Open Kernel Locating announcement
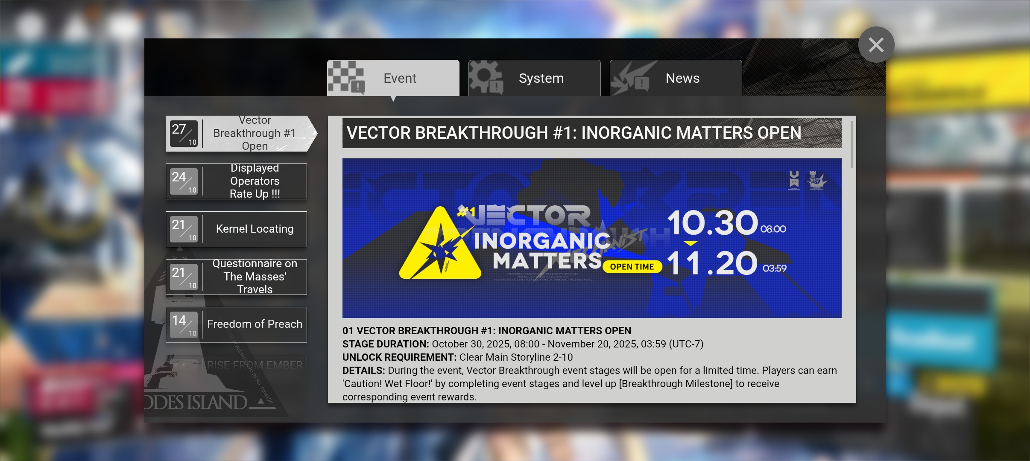 coord(255,229)
